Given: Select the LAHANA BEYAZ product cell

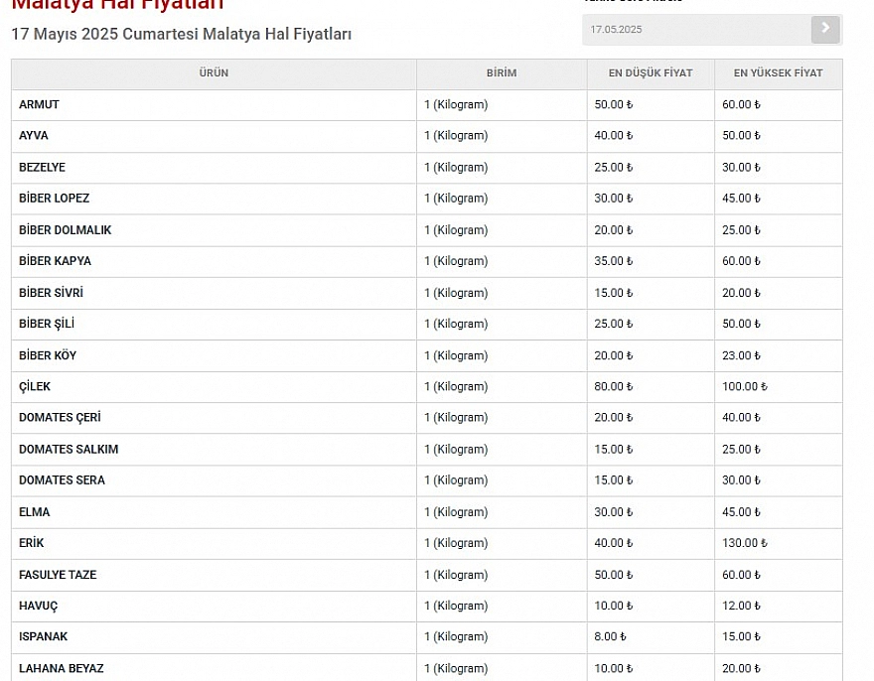Looking at the screenshot, I should click(x=214, y=668).
